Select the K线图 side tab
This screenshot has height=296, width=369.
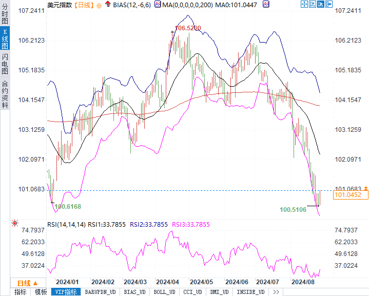pyautogui.click(x=5, y=38)
